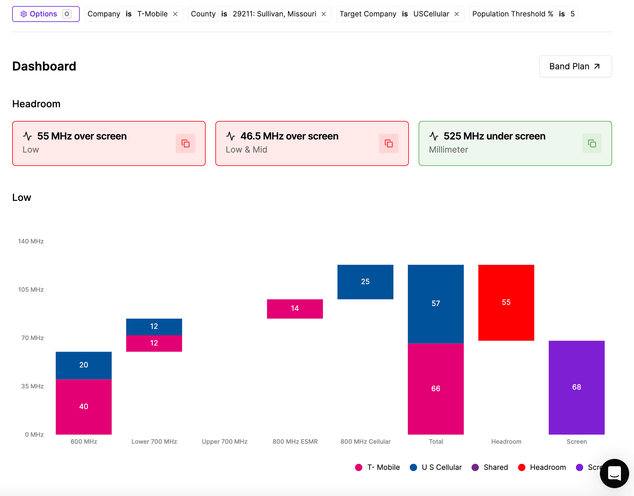Remove the T-Mobile company filter

175,14
